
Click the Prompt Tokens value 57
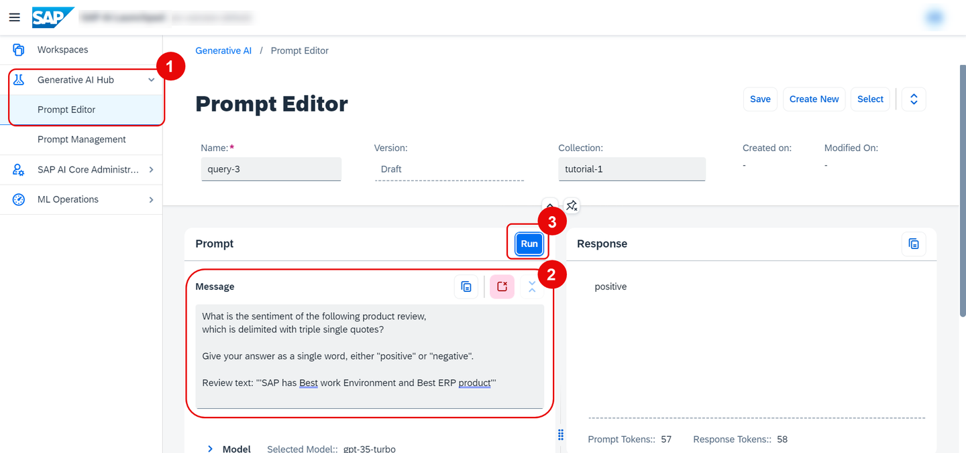[x=666, y=440]
